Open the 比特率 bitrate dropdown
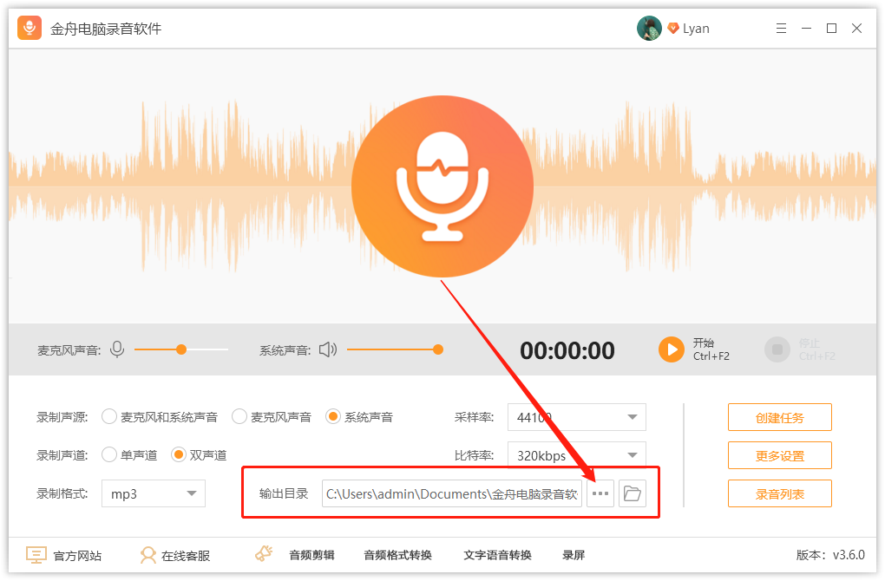Viewport: 885px width, 581px height. tap(576, 454)
